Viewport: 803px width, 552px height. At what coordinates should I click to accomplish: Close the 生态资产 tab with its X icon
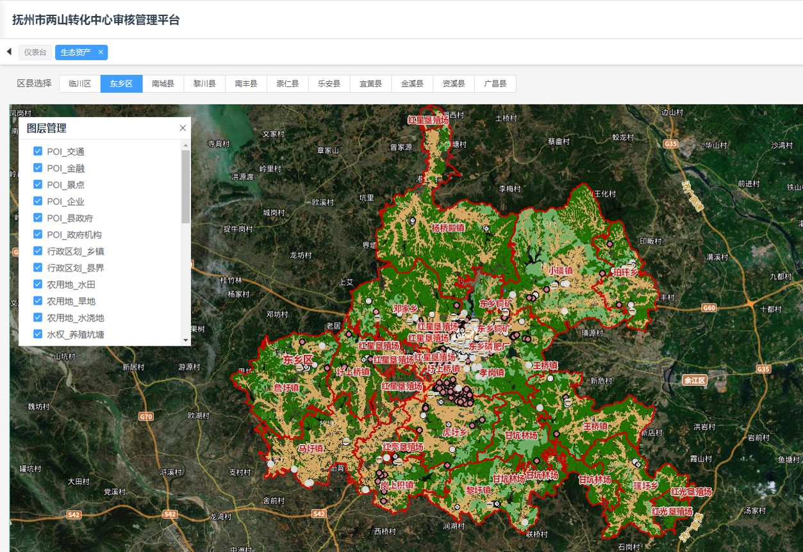click(101, 53)
